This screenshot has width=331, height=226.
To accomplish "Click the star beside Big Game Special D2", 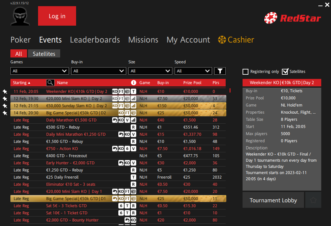I will pyautogui.click(x=5, y=113).
